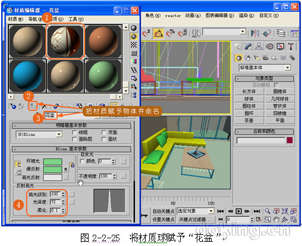Open the 材质(M) menu
This screenshot has width=302, height=246.
[15, 19]
